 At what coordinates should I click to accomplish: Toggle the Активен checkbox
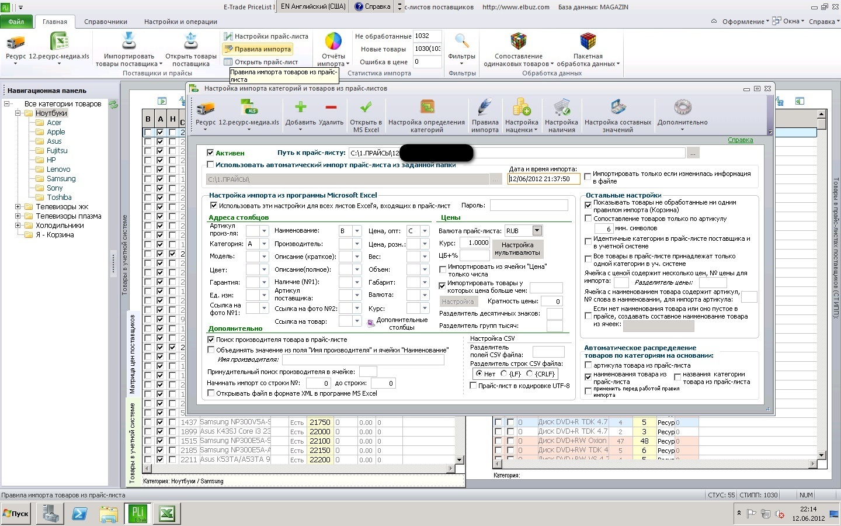(x=210, y=153)
